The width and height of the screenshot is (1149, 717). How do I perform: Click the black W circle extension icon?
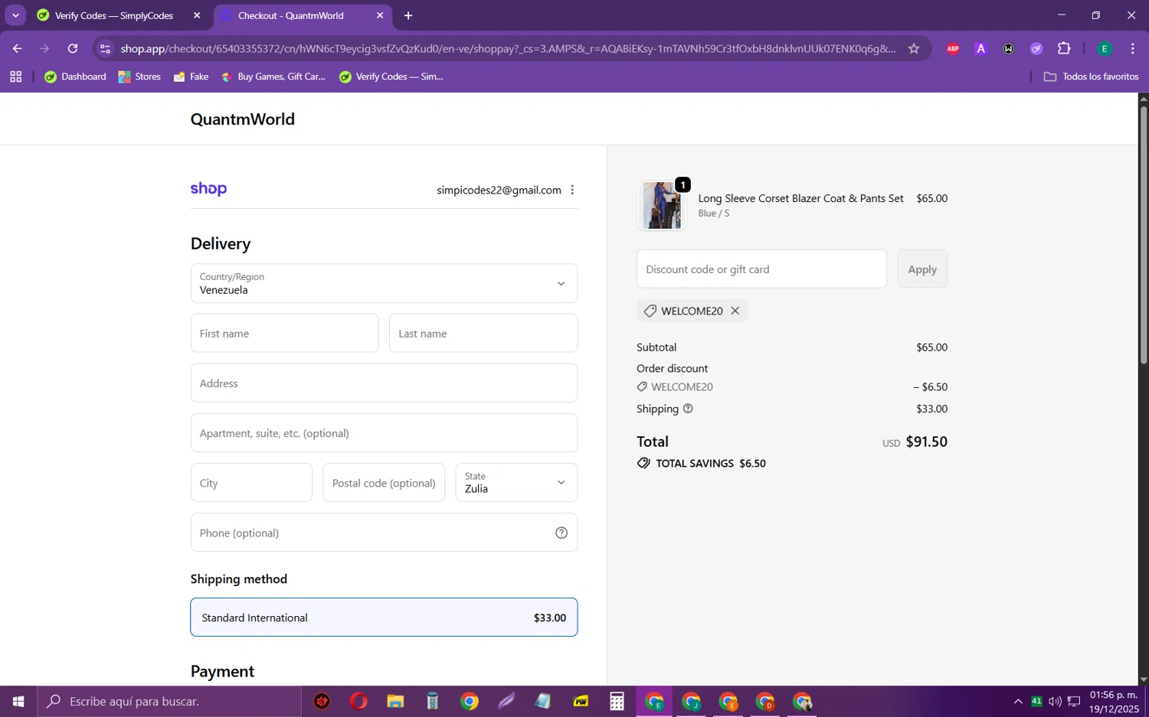pos(1008,48)
